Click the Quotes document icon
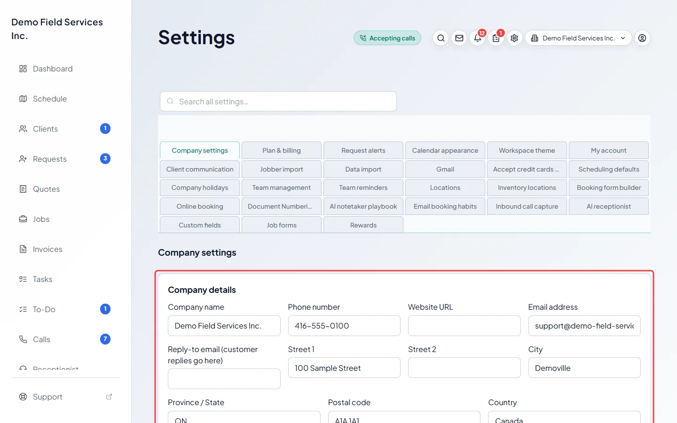Viewport: 677px width, 423px height. pyautogui.click(x=23, y=189)
